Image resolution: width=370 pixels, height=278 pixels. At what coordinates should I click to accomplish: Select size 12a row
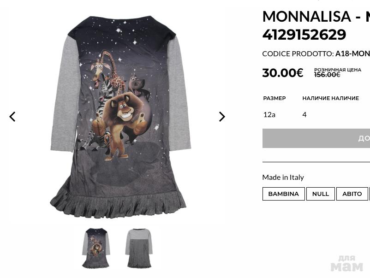click(316, 115)
